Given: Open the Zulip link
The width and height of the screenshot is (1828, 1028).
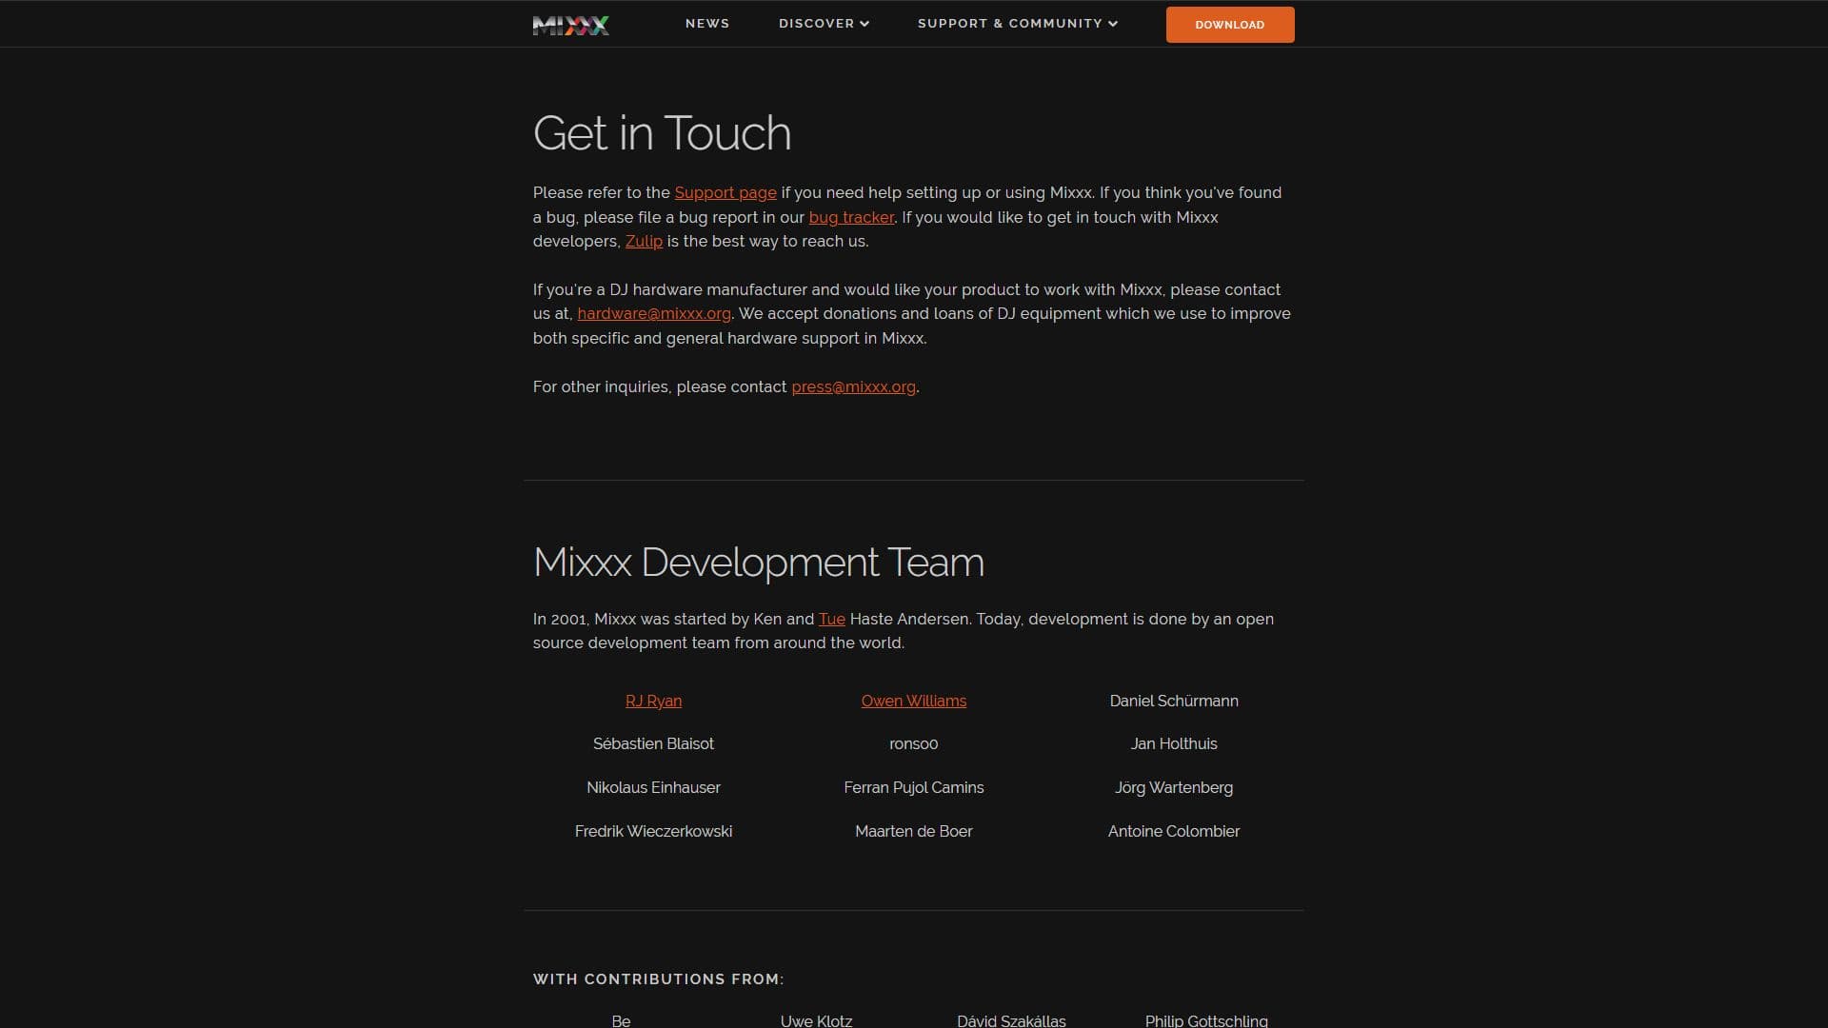Looking at the screenshot, I should click(x=644, y=242).
